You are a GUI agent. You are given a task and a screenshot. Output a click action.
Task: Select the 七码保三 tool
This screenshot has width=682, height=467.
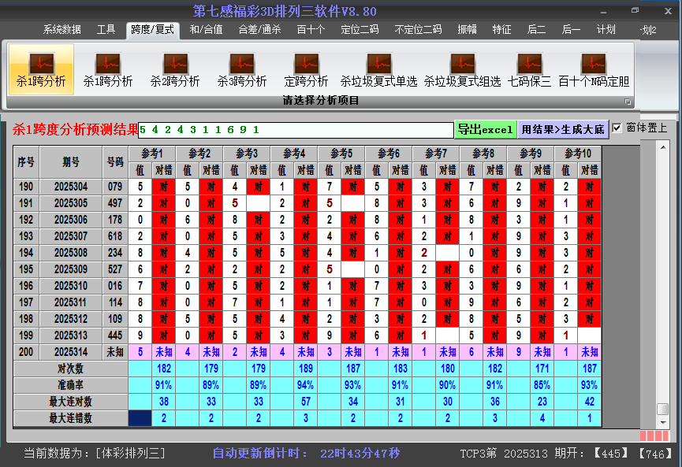coord(530,67)
